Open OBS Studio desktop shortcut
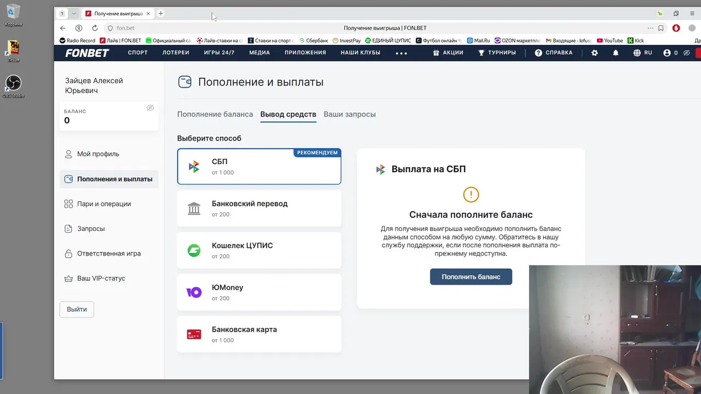The width and height of the screenshot is (701, 394). point(13,86)
